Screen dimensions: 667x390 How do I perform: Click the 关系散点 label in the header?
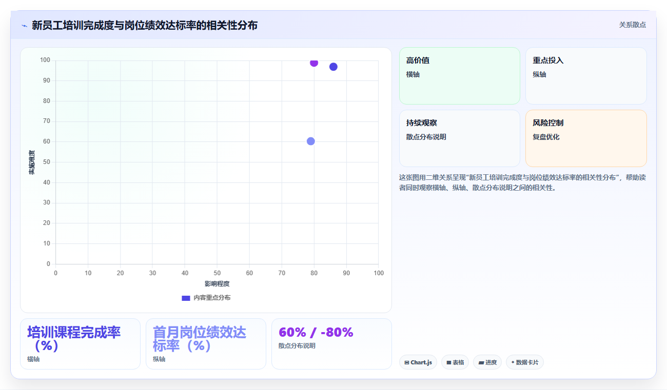(x=632, y=25)
